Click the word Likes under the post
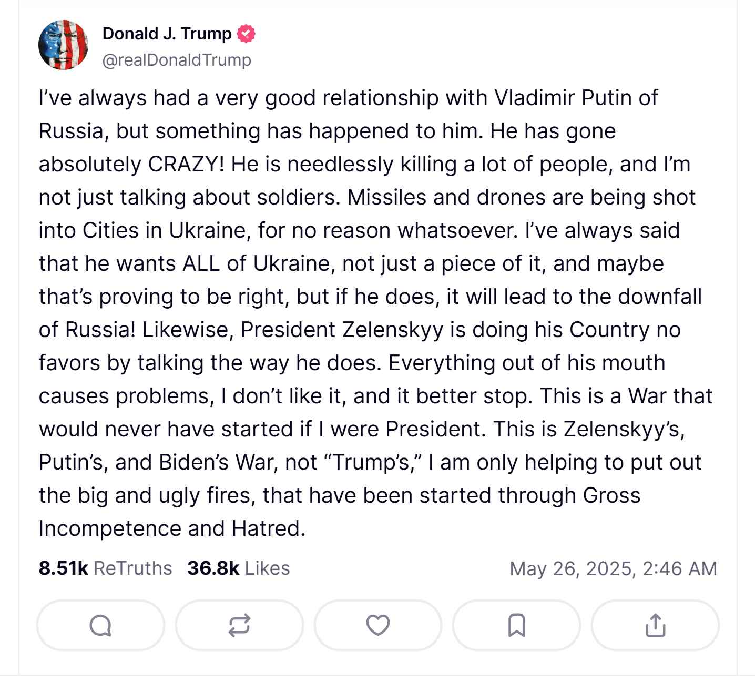This screenshot has height=692, width=755. 267,568
